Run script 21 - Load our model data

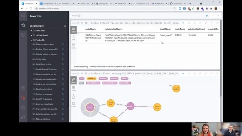63,104
